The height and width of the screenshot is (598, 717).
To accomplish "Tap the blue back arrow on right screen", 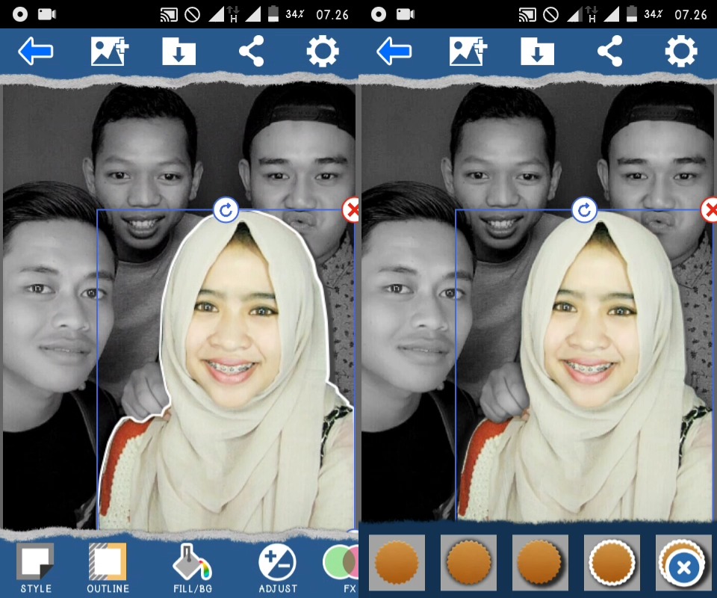I will tap(394, 52).
